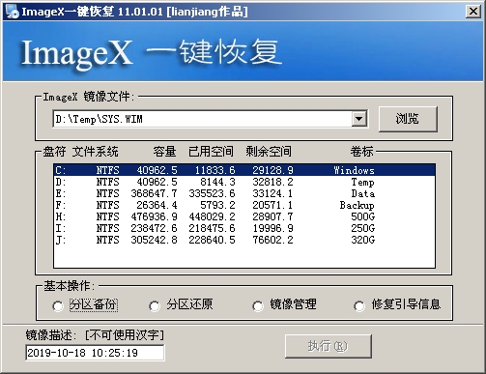The height and width of the screenshot is (374, 486).
Task: Select the I: 250G partition row
Action: (x=244, y=228)
